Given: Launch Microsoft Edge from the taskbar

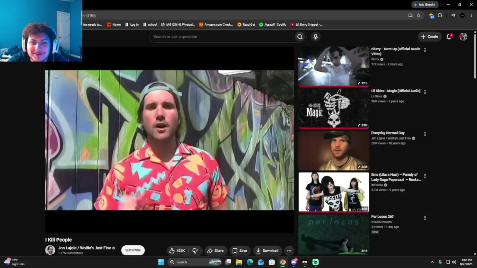Looking at the screenshot, I should [250, 262].
